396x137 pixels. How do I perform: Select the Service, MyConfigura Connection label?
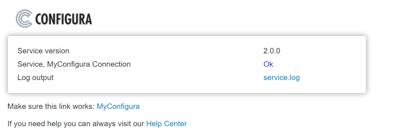coord(74,64)
